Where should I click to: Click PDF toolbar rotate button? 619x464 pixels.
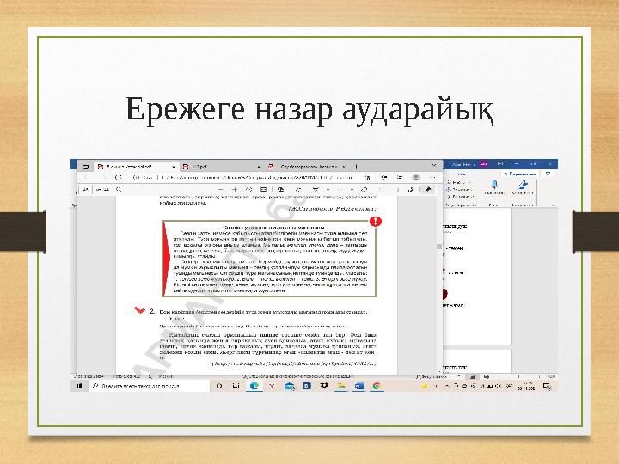point(249,190)
